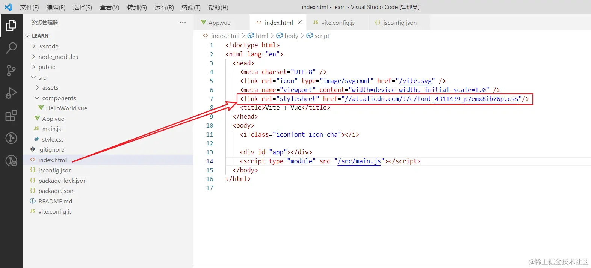Open the 文件(F) menu

point(30,7)
